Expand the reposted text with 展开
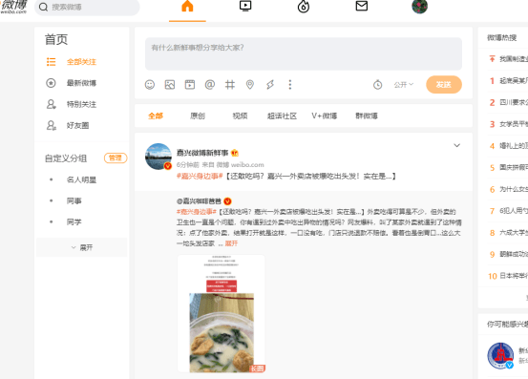Screen dimensions: 528x379 pos(231,243)
